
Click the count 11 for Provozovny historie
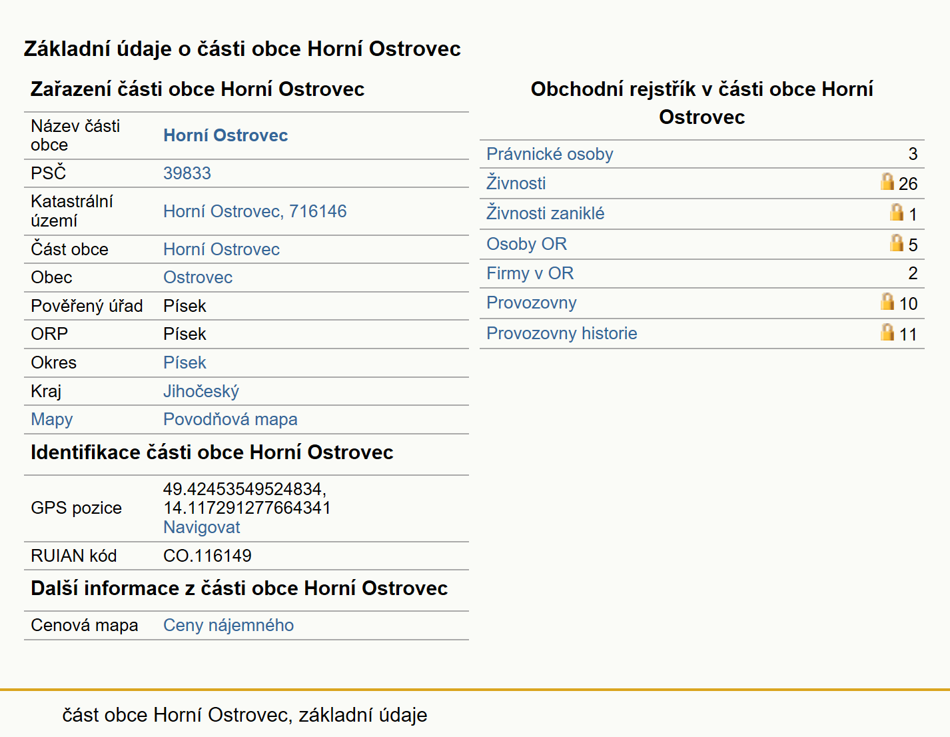(909, 335)
